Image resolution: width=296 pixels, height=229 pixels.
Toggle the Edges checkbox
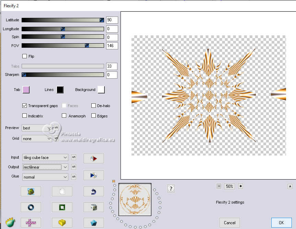[x=93, y=116]
